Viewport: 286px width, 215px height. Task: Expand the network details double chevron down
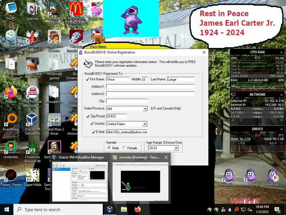tap(233, 120)
